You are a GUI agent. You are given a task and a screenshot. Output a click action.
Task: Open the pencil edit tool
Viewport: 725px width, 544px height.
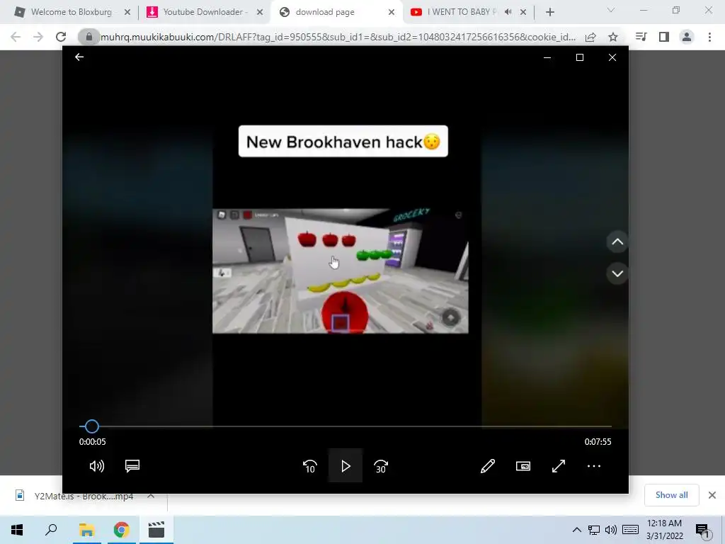point(488,466)
